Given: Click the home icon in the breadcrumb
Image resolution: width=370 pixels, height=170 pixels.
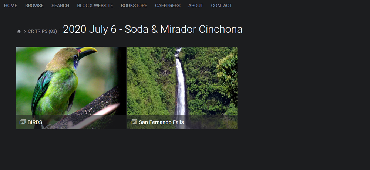Looking at the screenshot, I should tap(19, 31).
